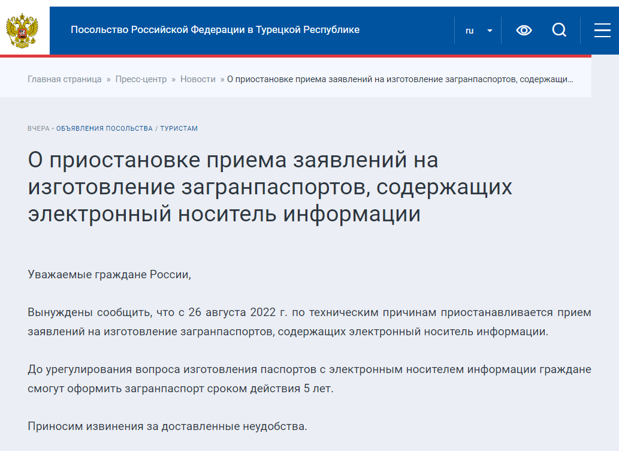619x451 pixels.
Task: Open the search magnifier icon
Action: (559, 30)
